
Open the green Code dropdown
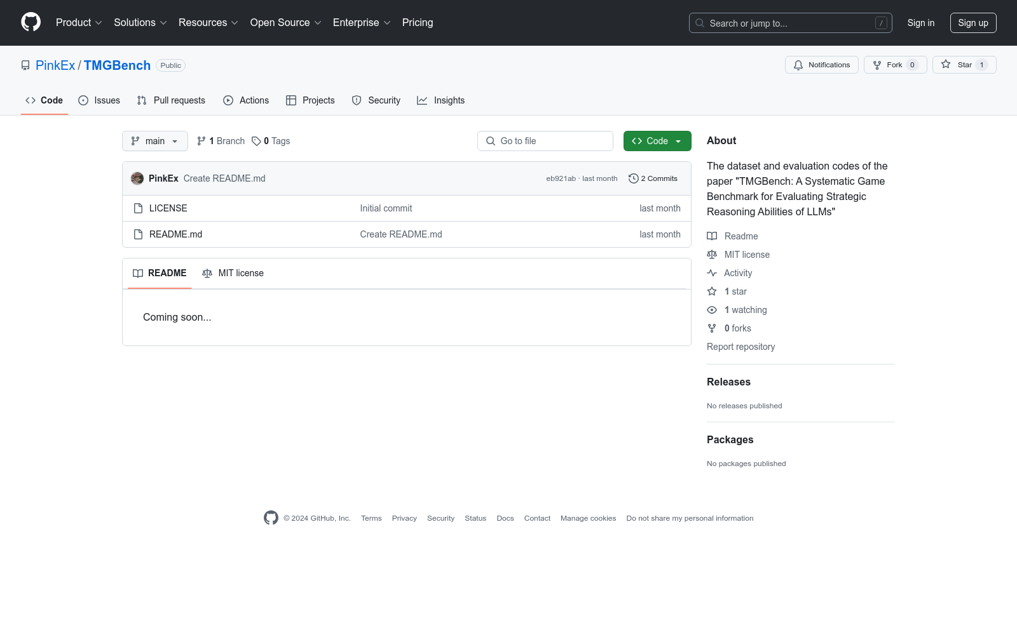click(657, 141)
